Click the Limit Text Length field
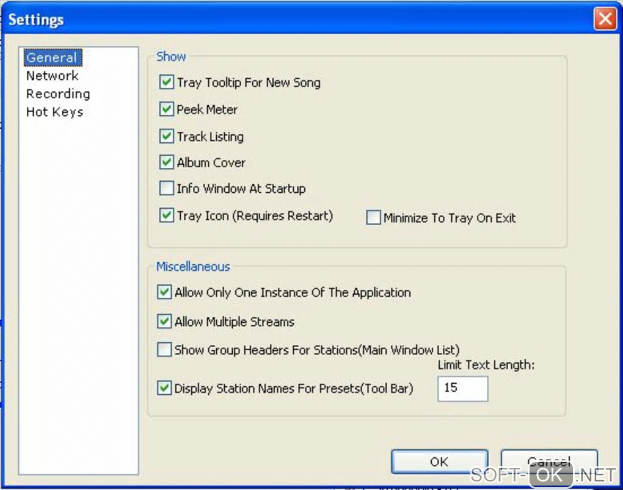623x490 pixels. [463, 389]
